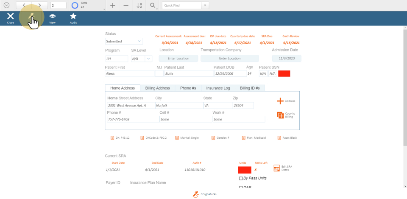The width and height of the screenshot is (407, 199).
Task: Open Edit SRA Dates calendar icon
Action: coord(277,168)
